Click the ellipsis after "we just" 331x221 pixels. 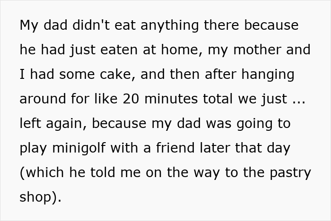coord(297,99)
